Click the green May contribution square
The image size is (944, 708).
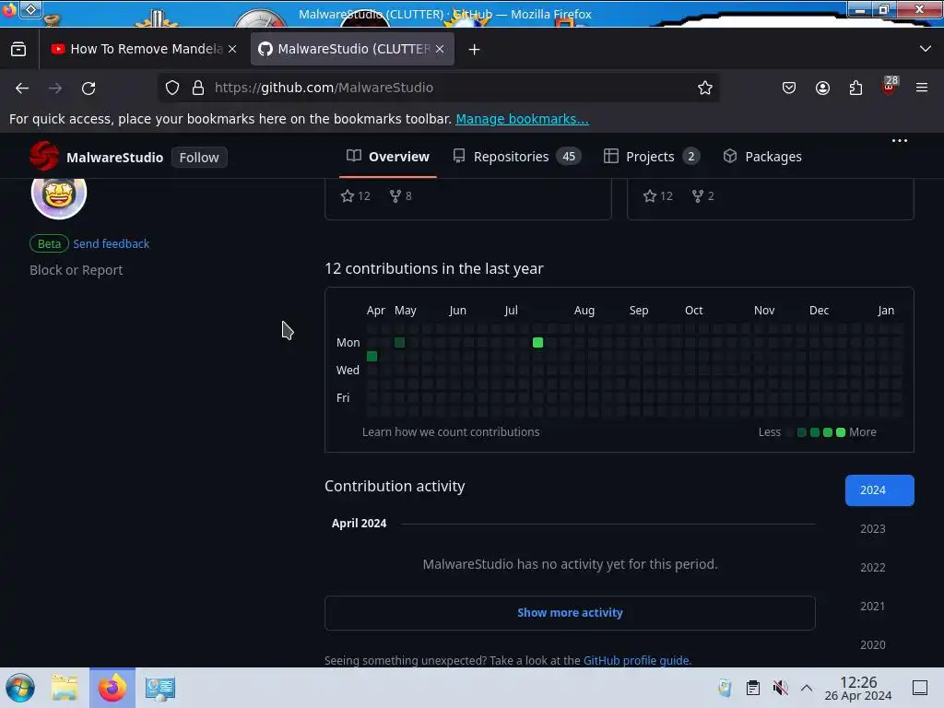pos(400,343)
